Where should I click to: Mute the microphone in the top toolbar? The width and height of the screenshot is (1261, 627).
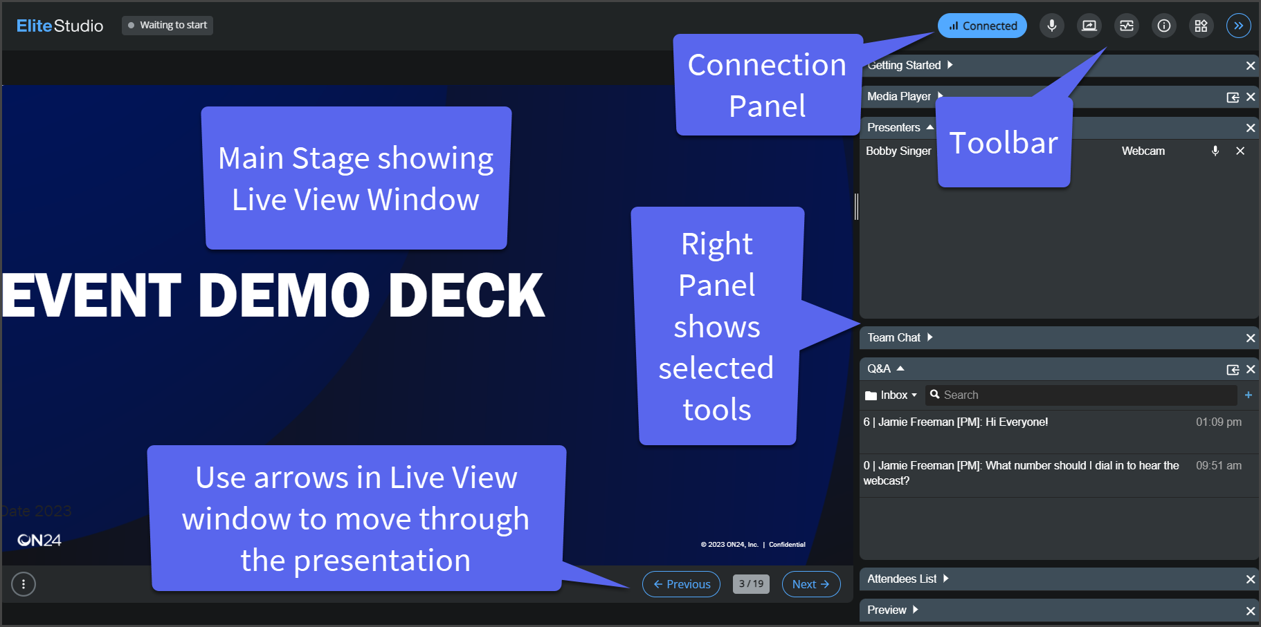click(x=1052, y=26)
